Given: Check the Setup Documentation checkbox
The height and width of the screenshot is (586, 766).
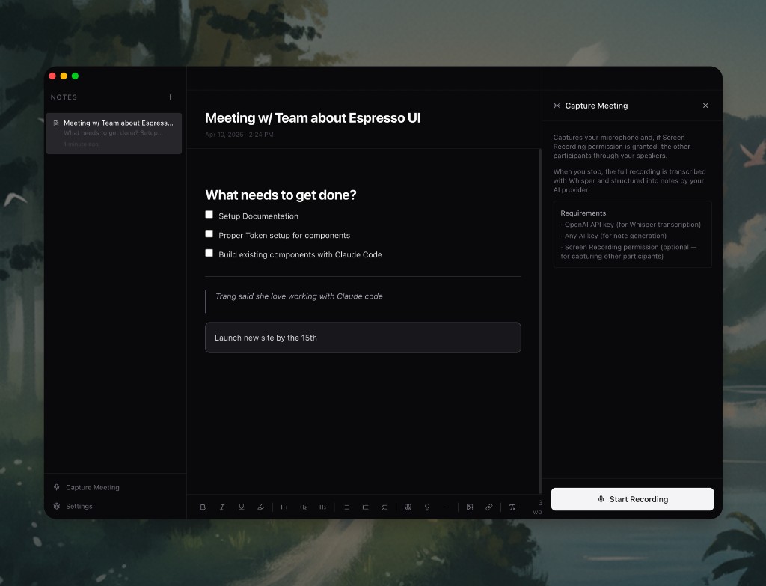Looking at the screenshot, I should 209,213.
